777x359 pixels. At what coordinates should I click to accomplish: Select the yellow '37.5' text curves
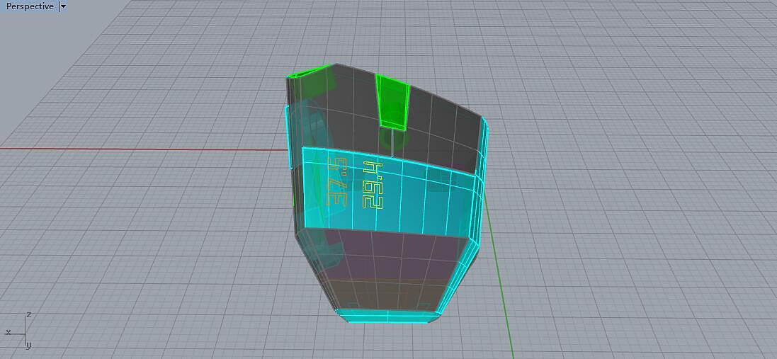337,182
